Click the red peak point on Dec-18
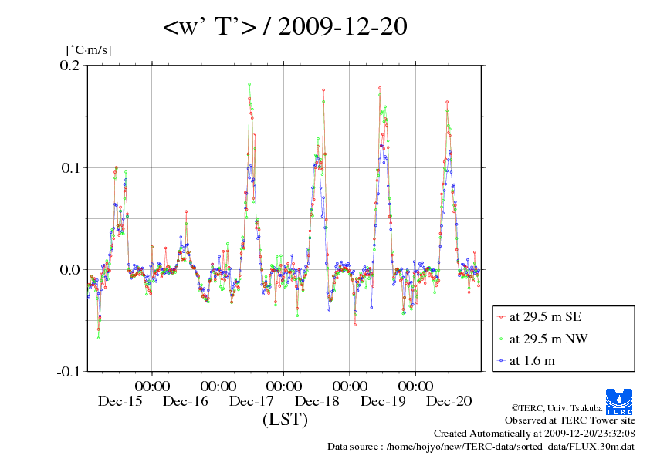 point(323,90)
